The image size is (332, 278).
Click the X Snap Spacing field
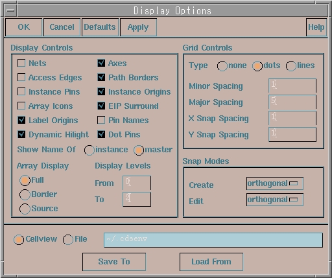(x=292, y=118)
